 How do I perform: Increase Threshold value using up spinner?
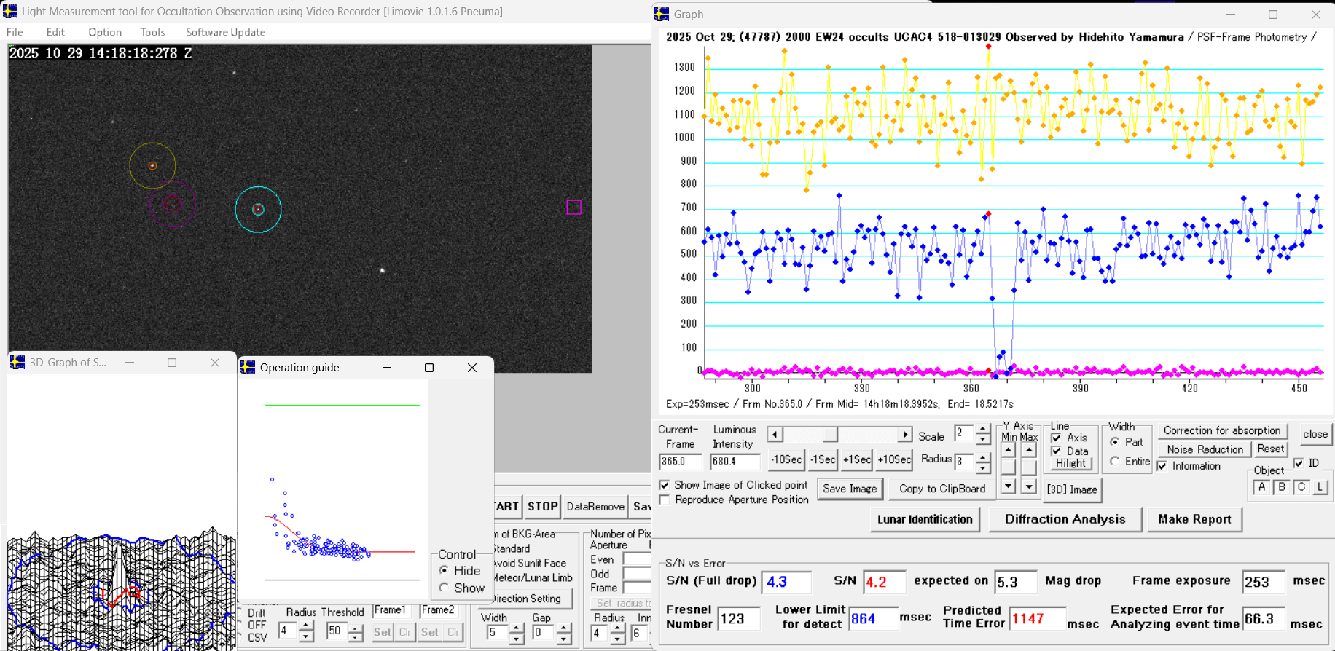point(355,628)
